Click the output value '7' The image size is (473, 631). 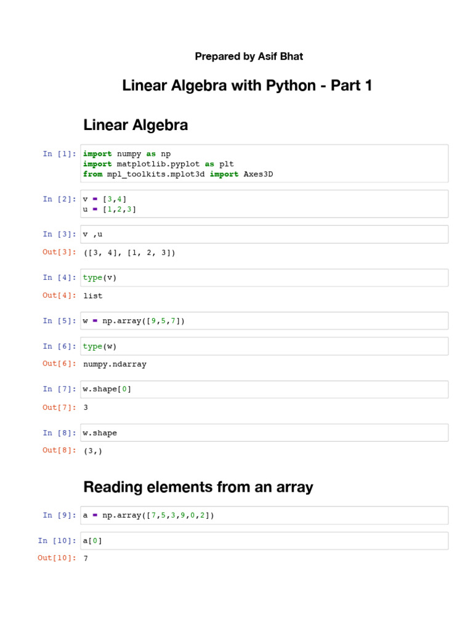[86, 558]
